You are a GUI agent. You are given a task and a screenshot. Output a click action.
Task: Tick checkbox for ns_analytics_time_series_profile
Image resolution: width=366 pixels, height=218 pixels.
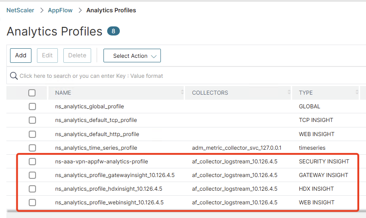point(32,148)
